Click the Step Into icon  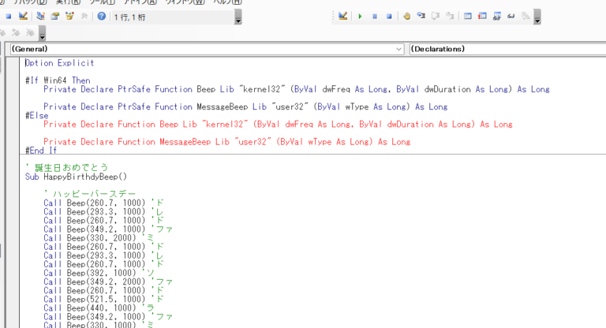coord(421,16)
